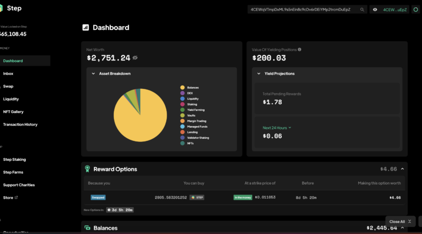Viewport: 422px width, 234px height.
Task: Click the Balances wallet icon
Action: pos(87,228)
